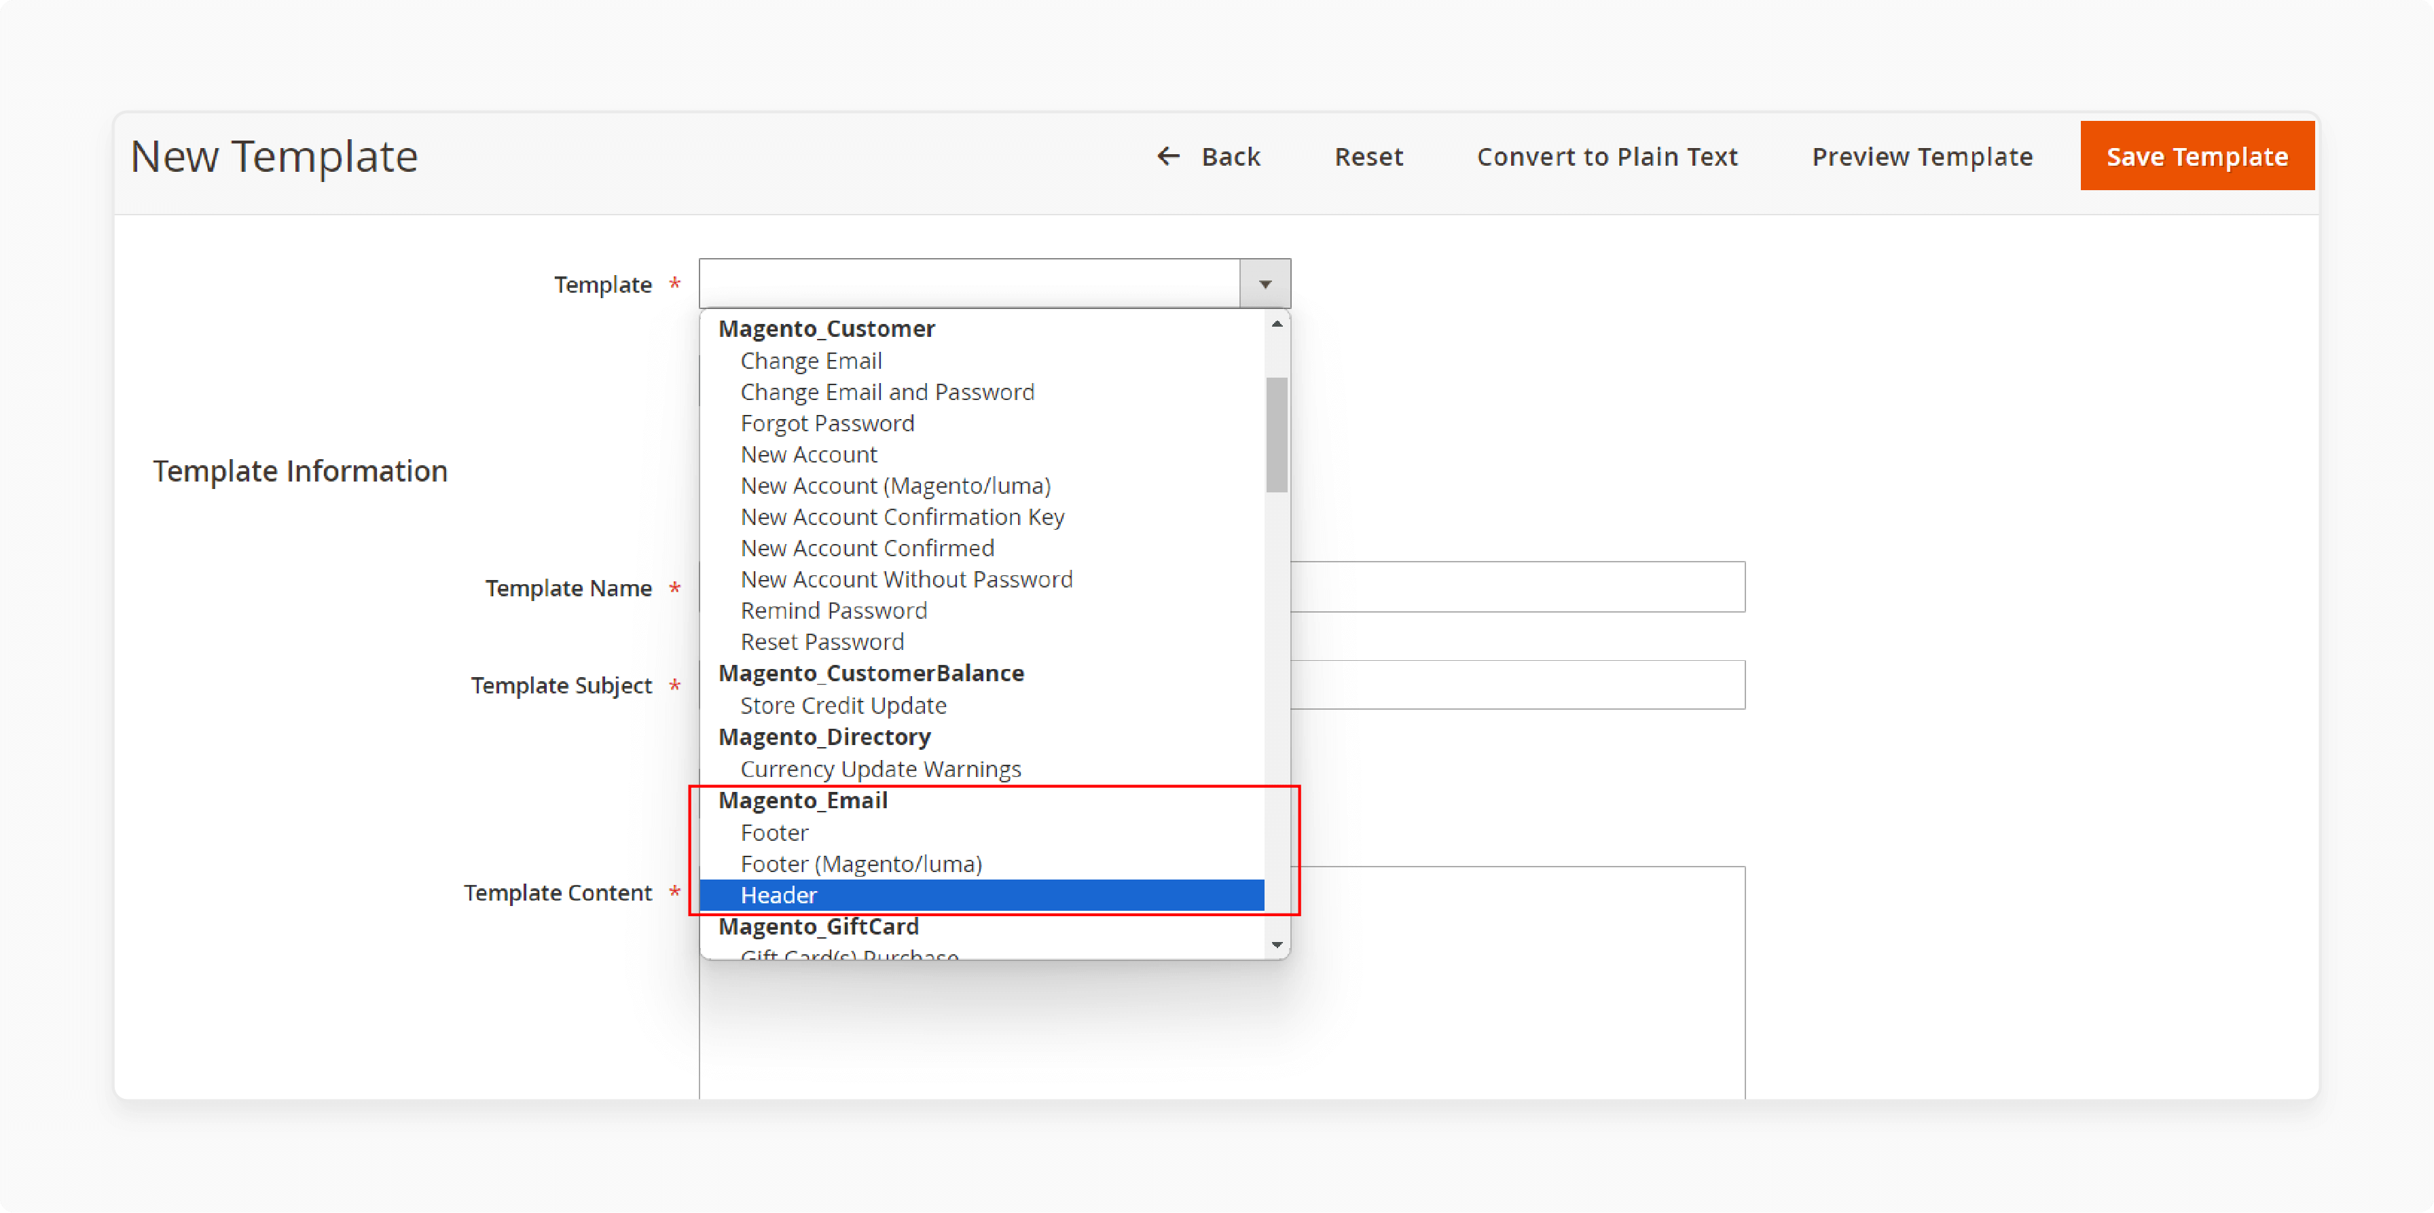The image size is (2434, 1213).
Task: Open Preview Template
Action: [1922, 156]
